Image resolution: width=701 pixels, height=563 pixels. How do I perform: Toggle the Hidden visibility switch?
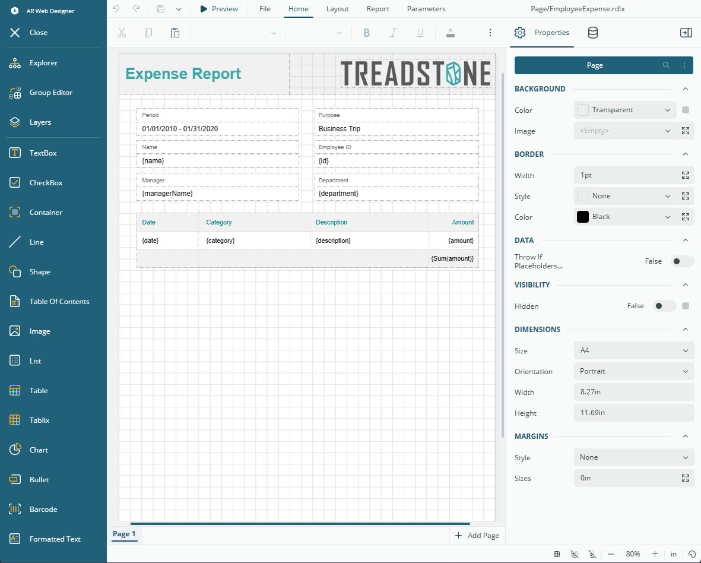pyautogui.click(x=664, y=306)
